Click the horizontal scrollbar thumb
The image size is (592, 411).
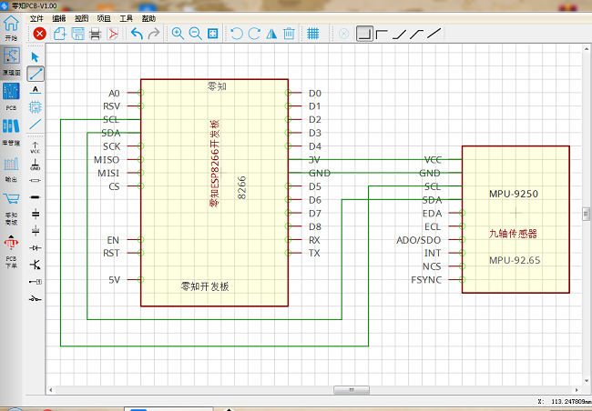click(352, 390)
